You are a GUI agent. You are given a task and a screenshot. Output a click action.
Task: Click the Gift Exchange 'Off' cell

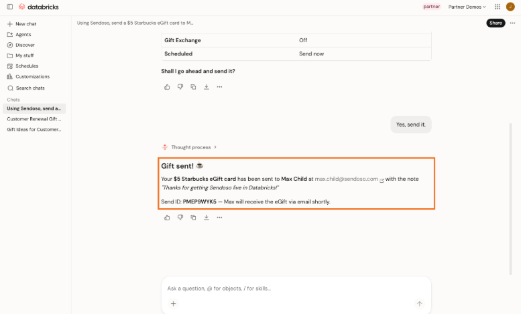pos(303,40)
